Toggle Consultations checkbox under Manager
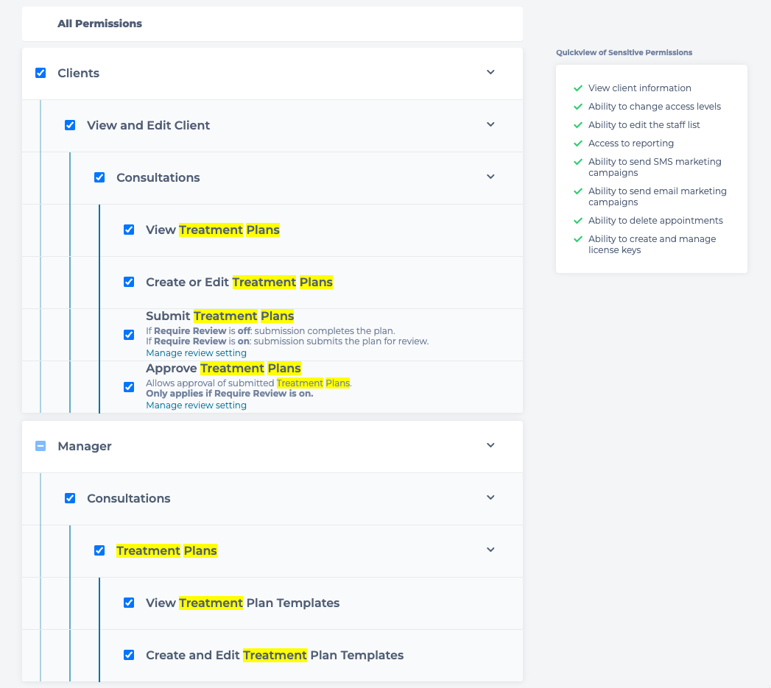771x688 pixels. point(70,498)
